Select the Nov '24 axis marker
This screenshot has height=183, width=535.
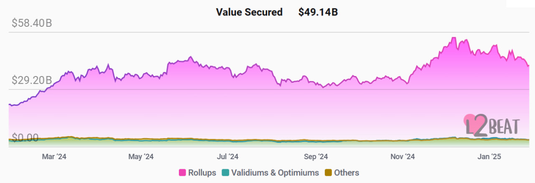(403, 157)
